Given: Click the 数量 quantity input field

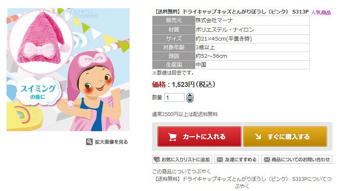Looking at the screenshot, I should [174, 98].
